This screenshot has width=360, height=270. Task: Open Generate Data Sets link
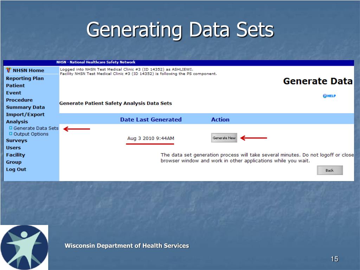point(36,128)
